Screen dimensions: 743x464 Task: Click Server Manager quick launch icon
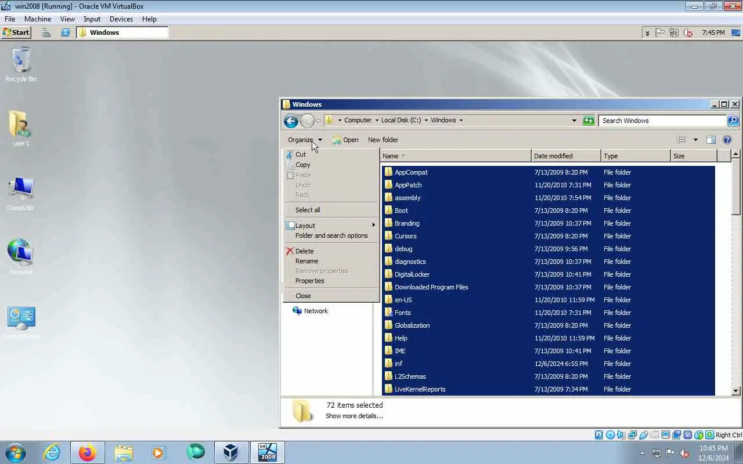coord(46,32)
